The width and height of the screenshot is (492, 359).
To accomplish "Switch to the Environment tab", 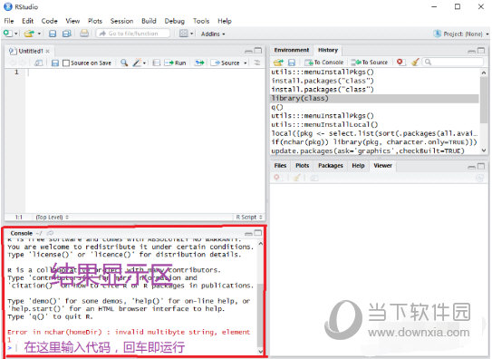I will coord(292,50).
